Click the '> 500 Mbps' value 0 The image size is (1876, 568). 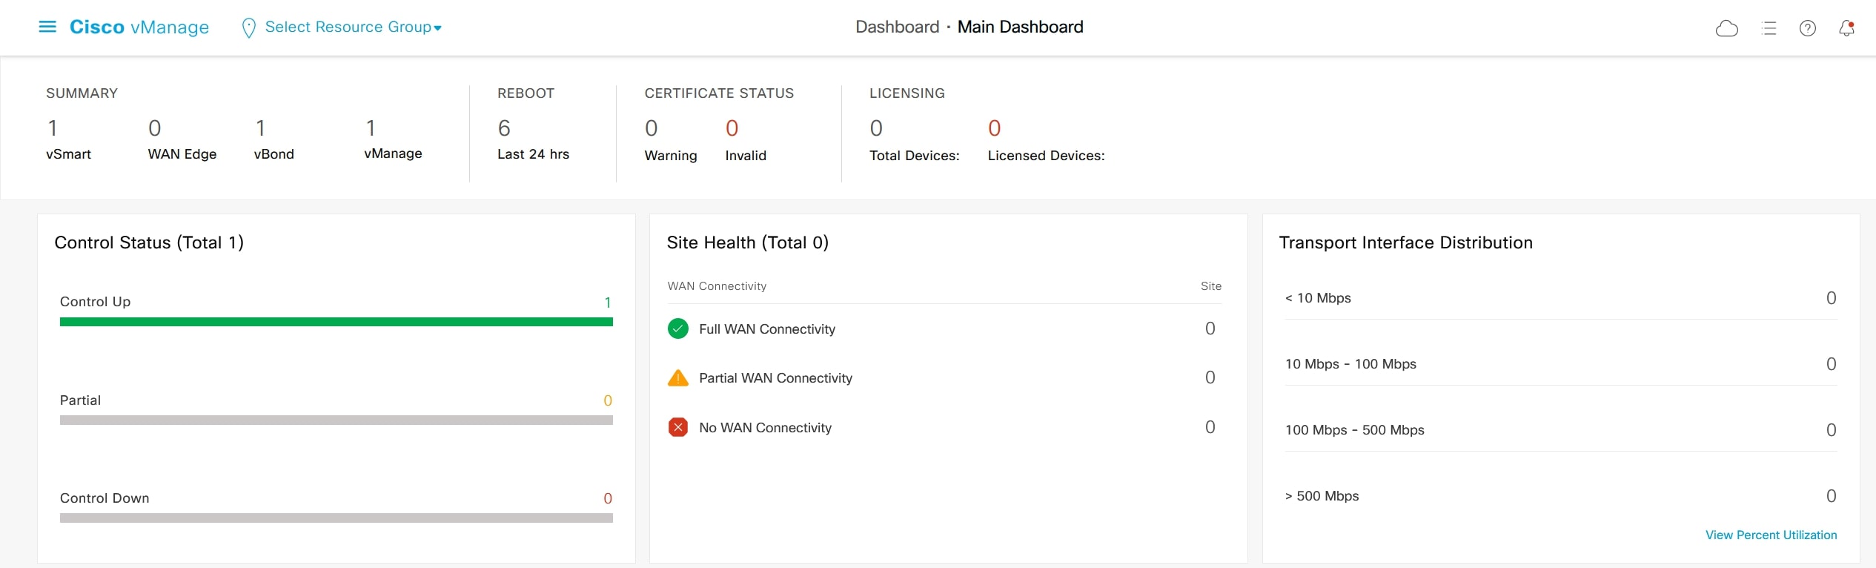(x=1831, y=496)
